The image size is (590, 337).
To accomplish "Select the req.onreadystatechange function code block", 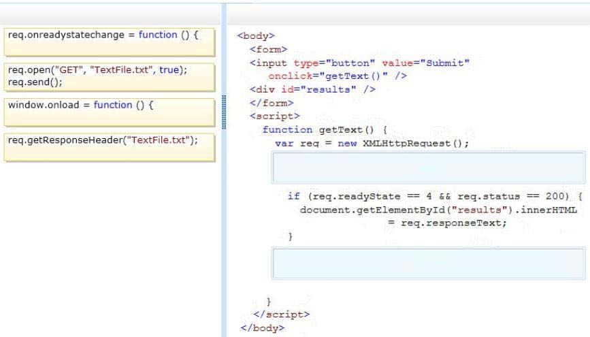I will tap(110, 42).
